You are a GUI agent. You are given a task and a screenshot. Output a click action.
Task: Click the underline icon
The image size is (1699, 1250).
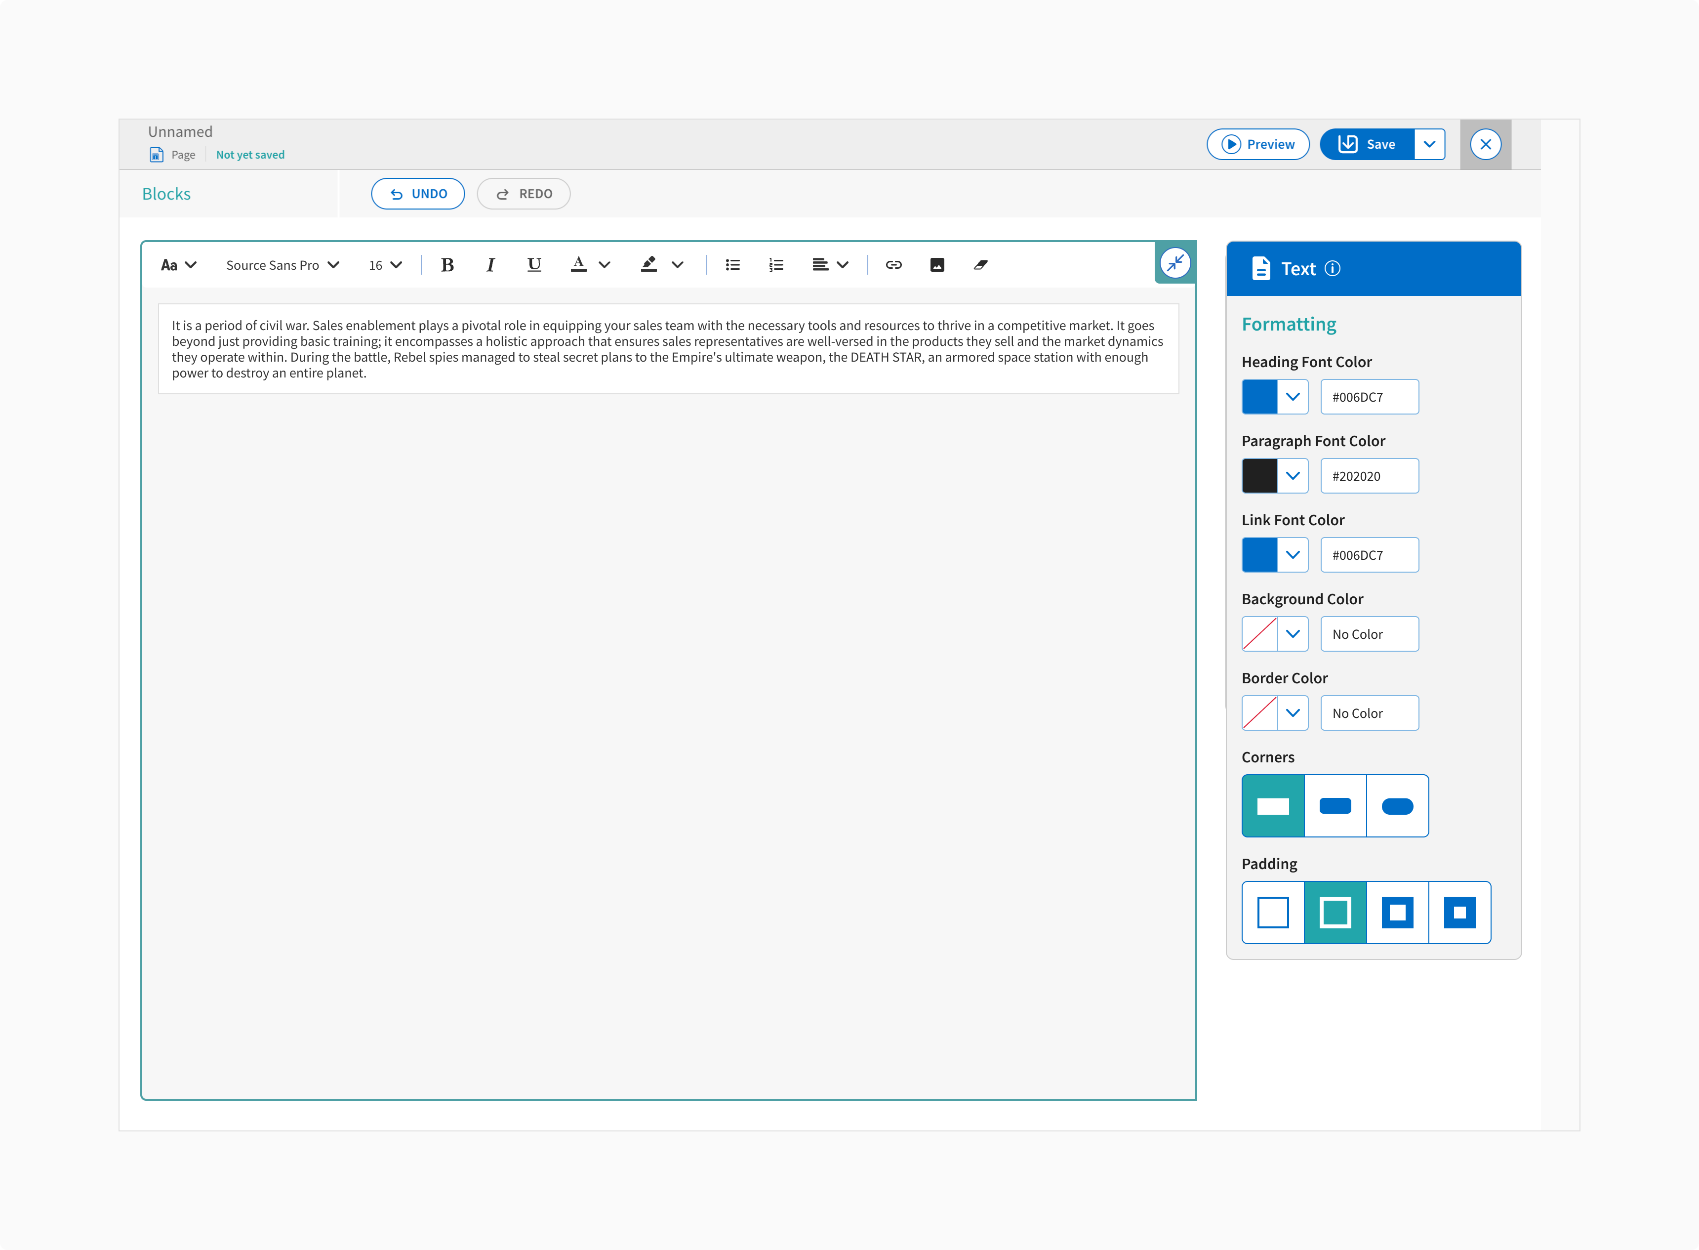[x=534, y=265]
